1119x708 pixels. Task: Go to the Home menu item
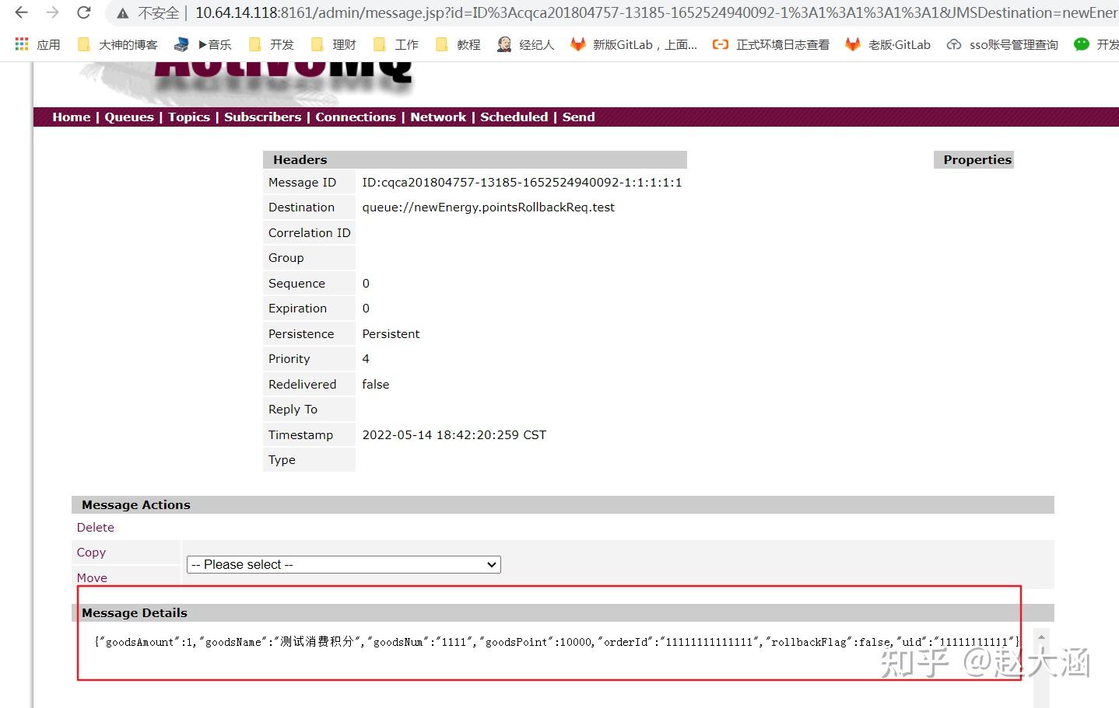(x=72, y=117)
